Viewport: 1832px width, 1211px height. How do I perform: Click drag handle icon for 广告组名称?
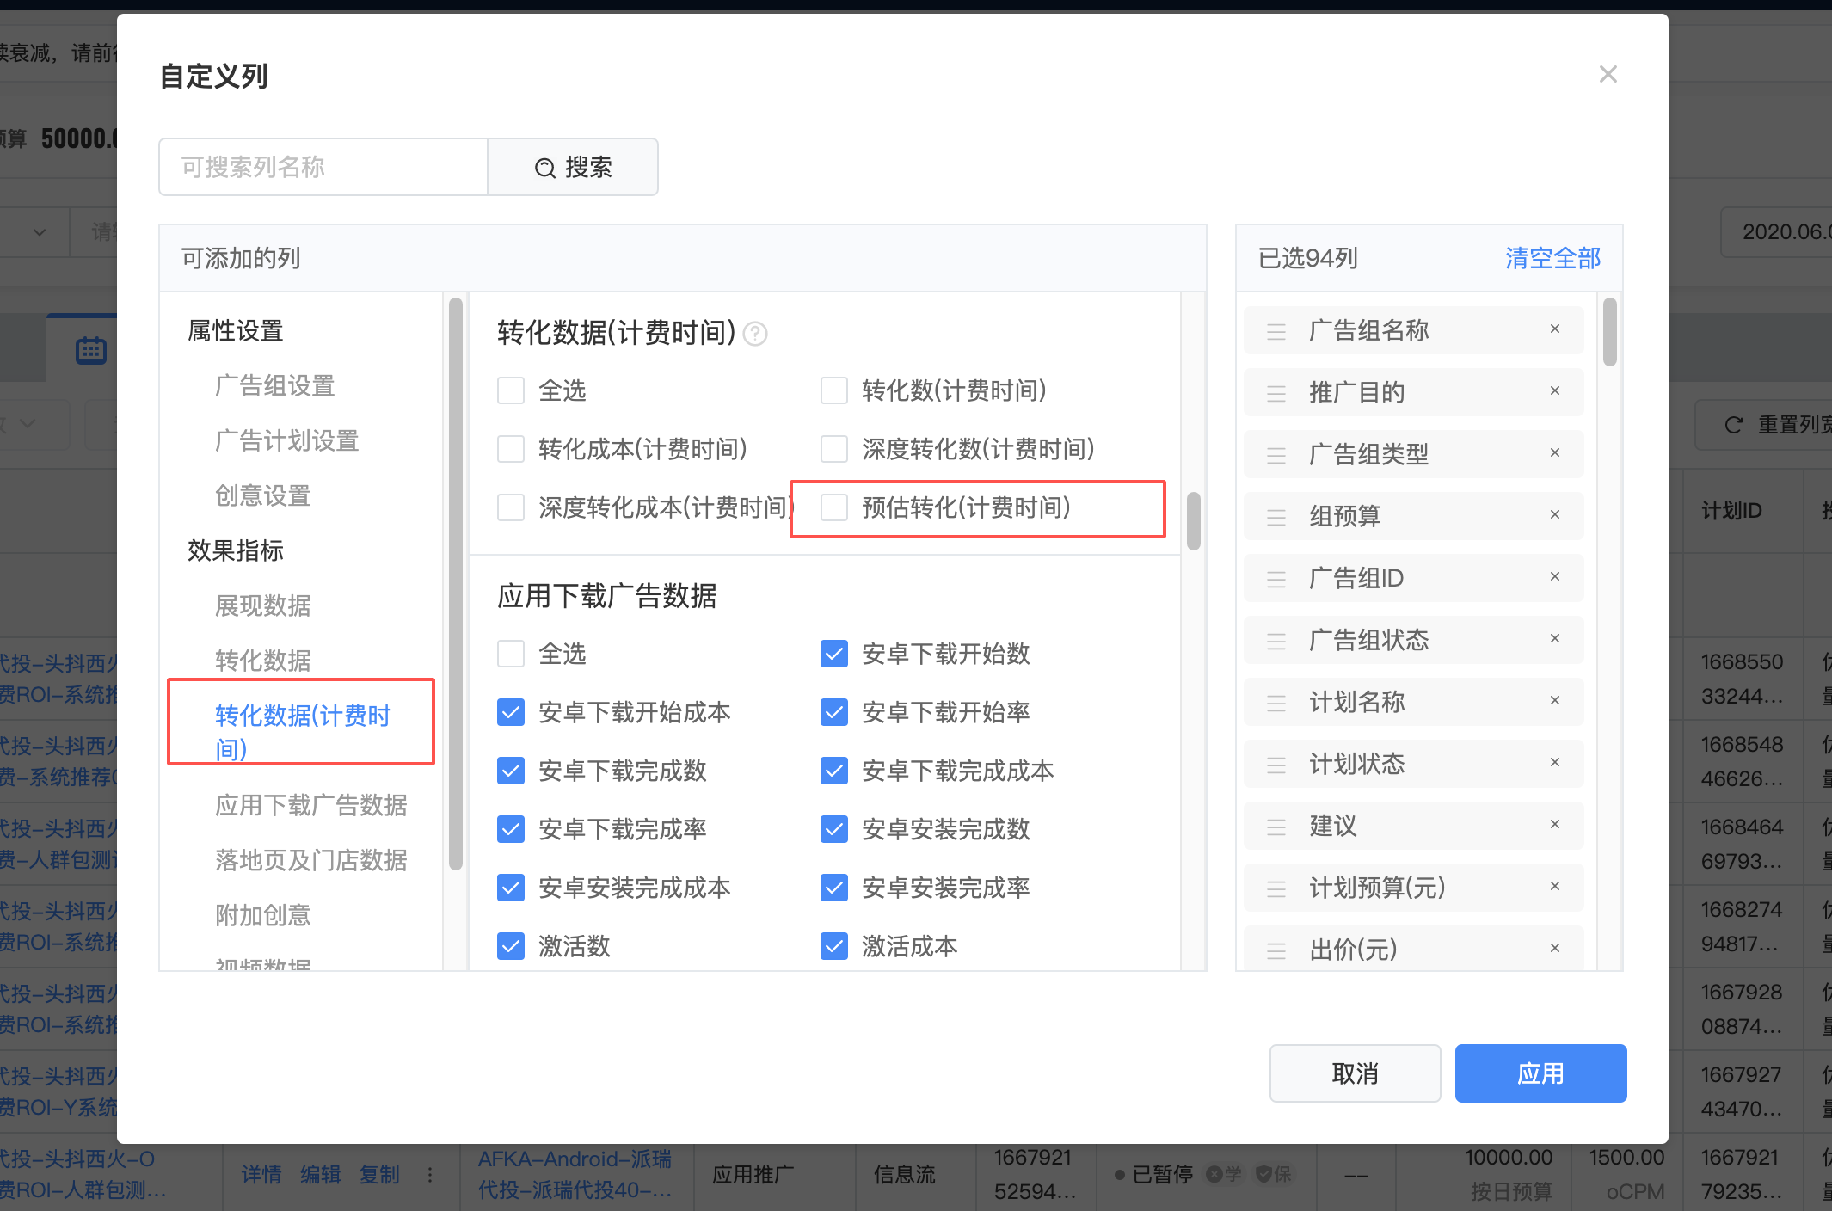[x=1276, y=332]
